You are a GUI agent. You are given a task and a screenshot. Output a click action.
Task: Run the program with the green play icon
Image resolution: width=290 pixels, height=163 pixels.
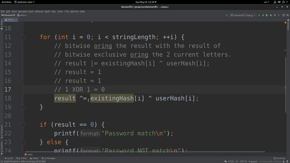(259, 15)
